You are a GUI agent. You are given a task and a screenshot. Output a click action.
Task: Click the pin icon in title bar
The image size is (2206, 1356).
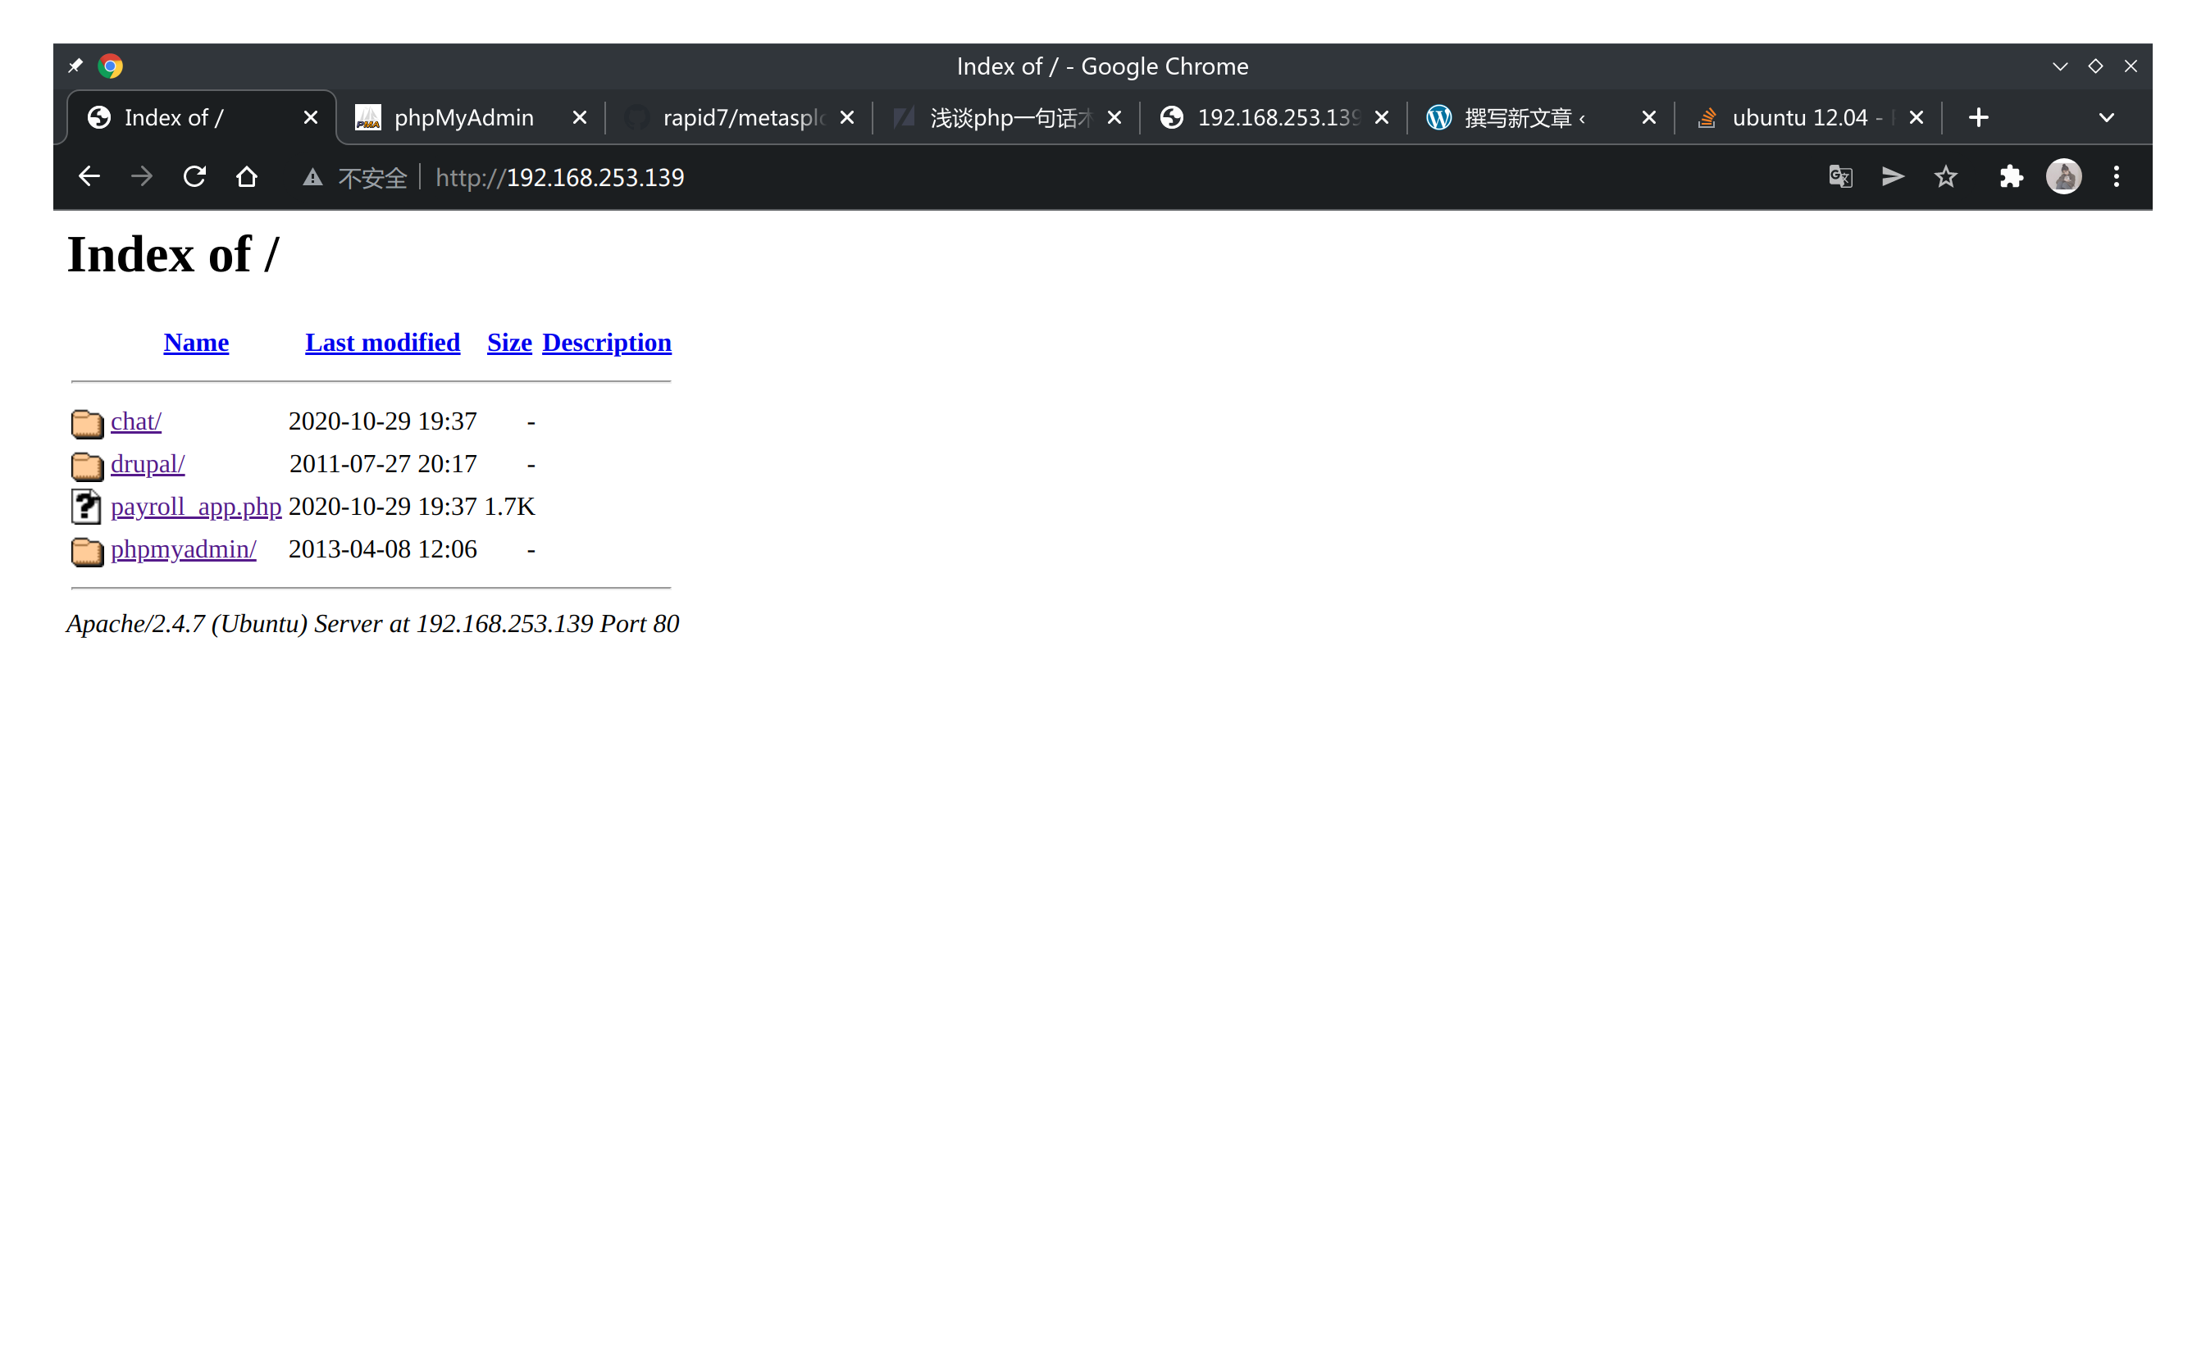click(75, 66)
